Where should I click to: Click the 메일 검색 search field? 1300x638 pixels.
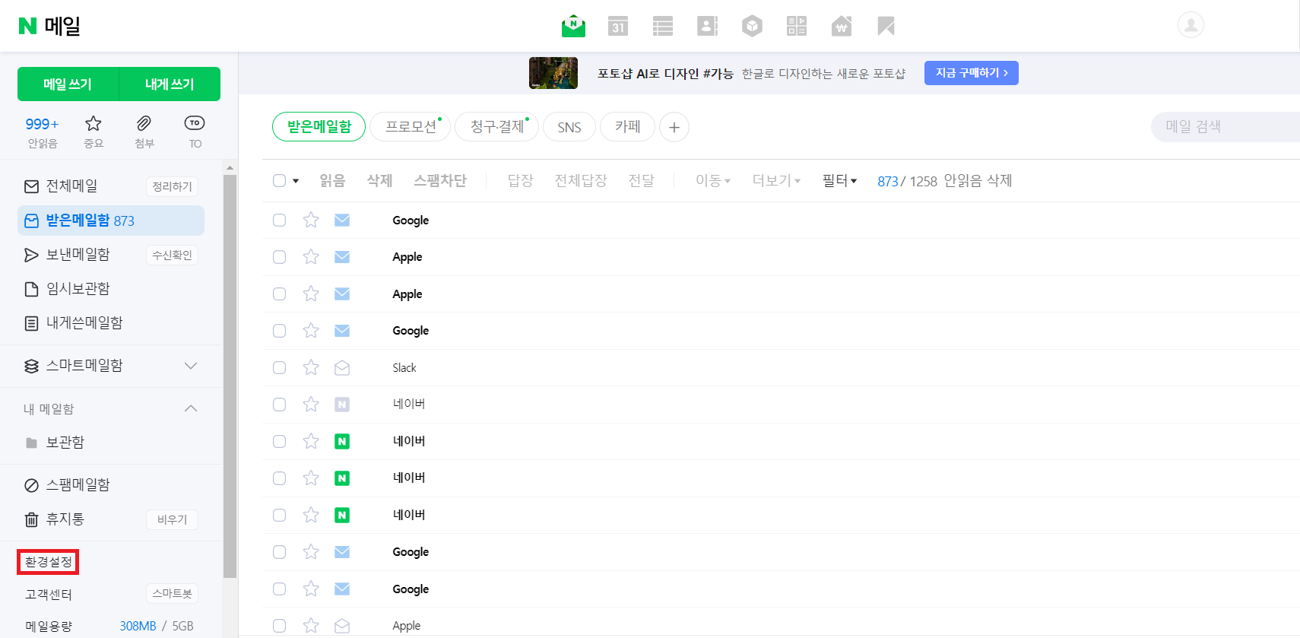tap(1225, 127)
